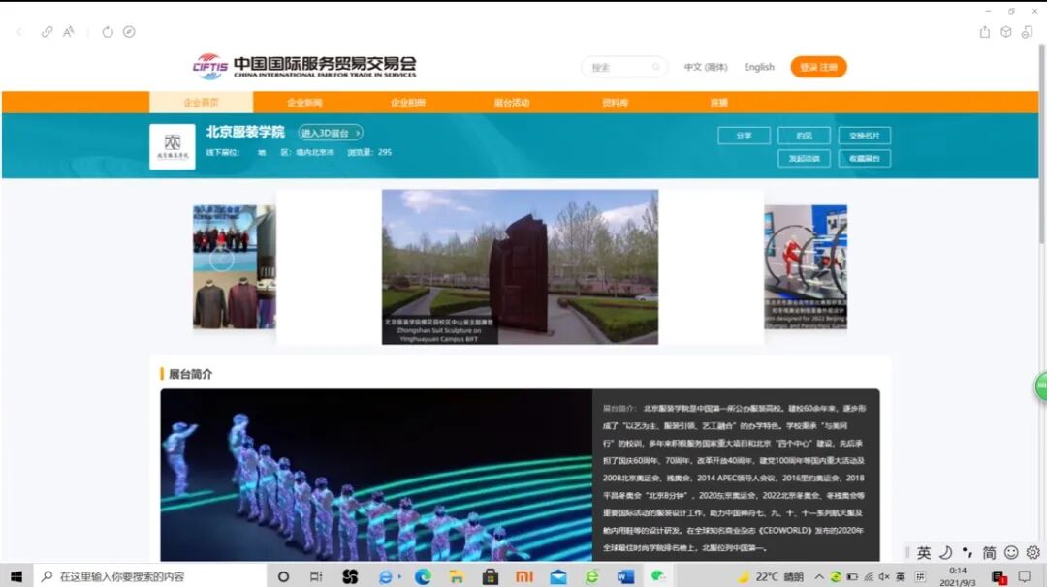
Task: Click the 收藏展台 button
Action: [864, 158]
